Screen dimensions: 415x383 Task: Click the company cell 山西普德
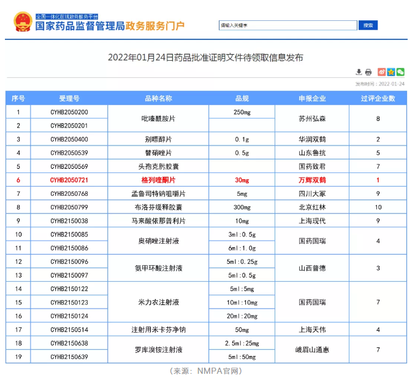pos(312,268)
